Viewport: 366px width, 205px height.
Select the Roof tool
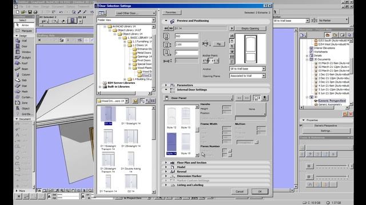(24, 63)
